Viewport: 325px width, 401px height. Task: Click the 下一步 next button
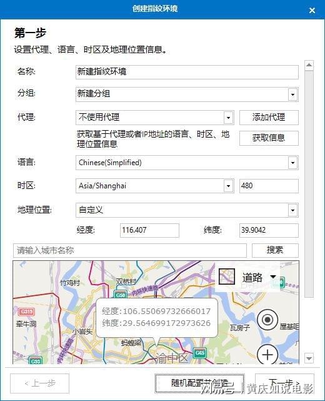tap(284, 383)
